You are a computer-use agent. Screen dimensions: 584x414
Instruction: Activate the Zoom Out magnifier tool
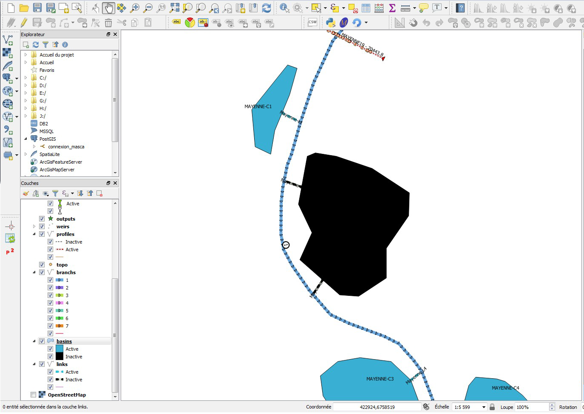[148, 8]
